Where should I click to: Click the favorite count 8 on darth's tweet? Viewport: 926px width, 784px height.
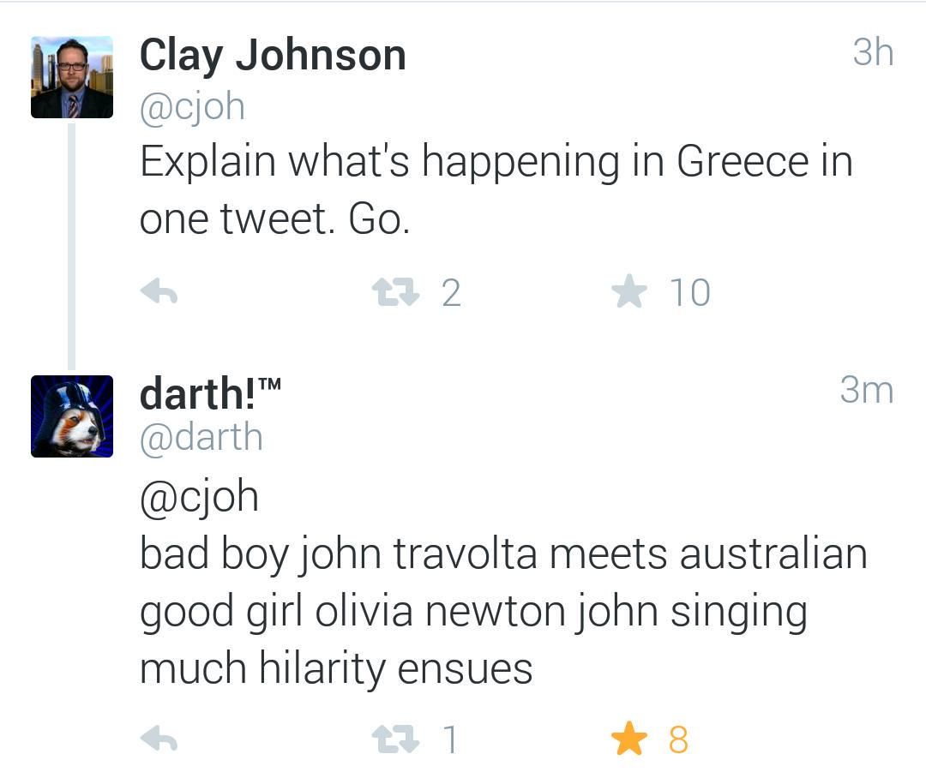(x=678, y=739)
